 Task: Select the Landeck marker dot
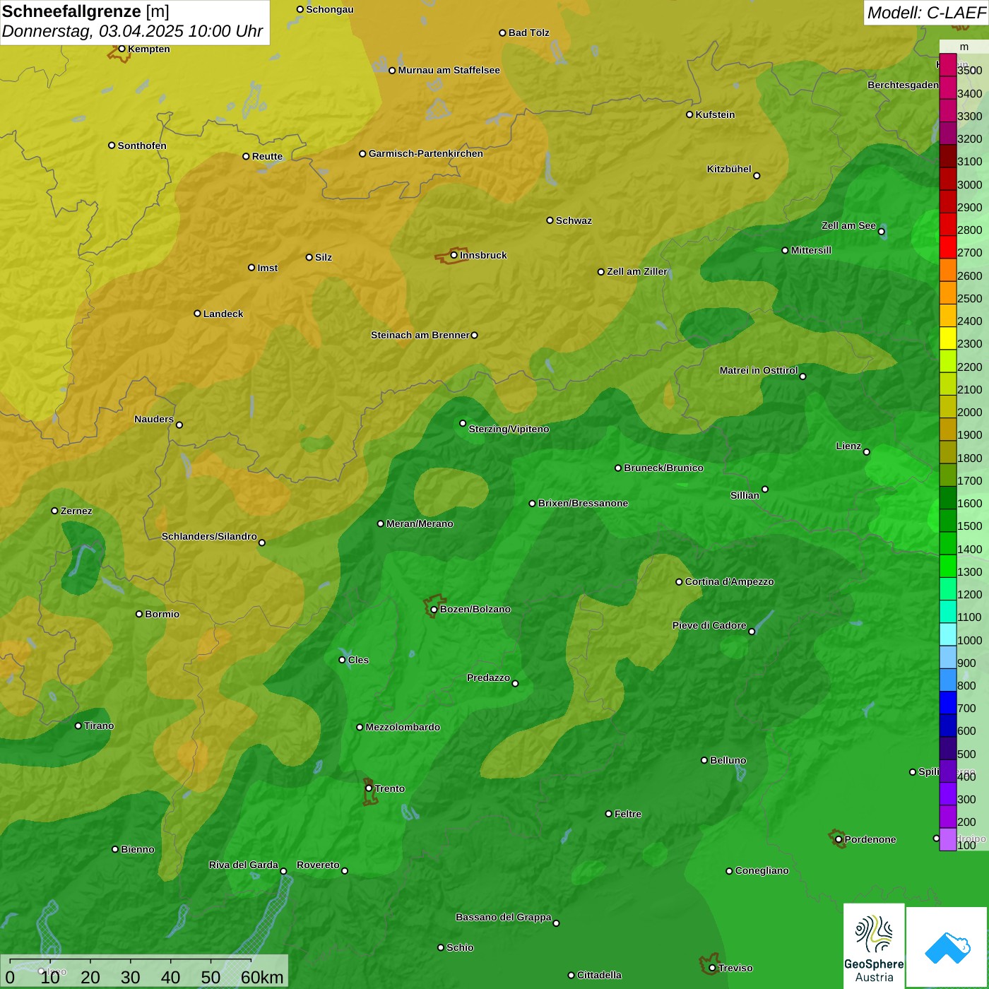click(197, 314)
